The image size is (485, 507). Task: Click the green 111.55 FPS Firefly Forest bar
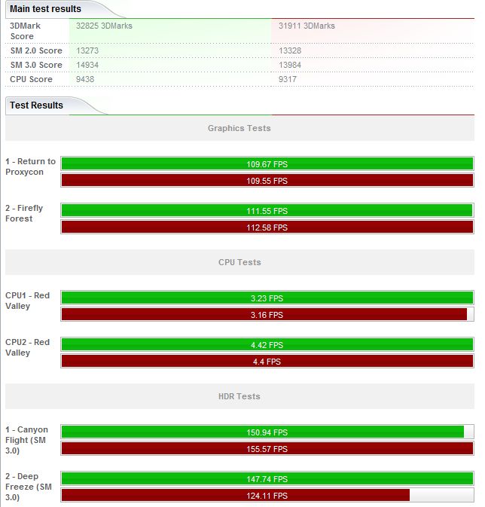[267, 211]
